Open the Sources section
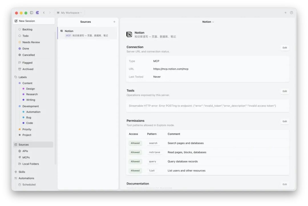The image size is (308, 206). [33, 144]
